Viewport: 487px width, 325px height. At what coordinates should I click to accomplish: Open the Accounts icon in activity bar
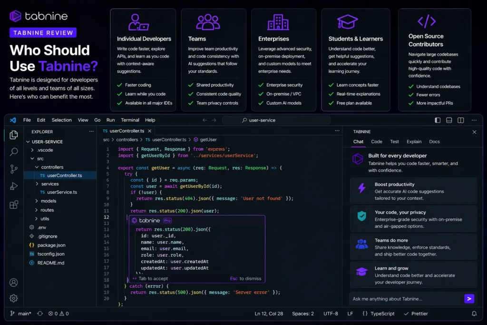[14, 283]
